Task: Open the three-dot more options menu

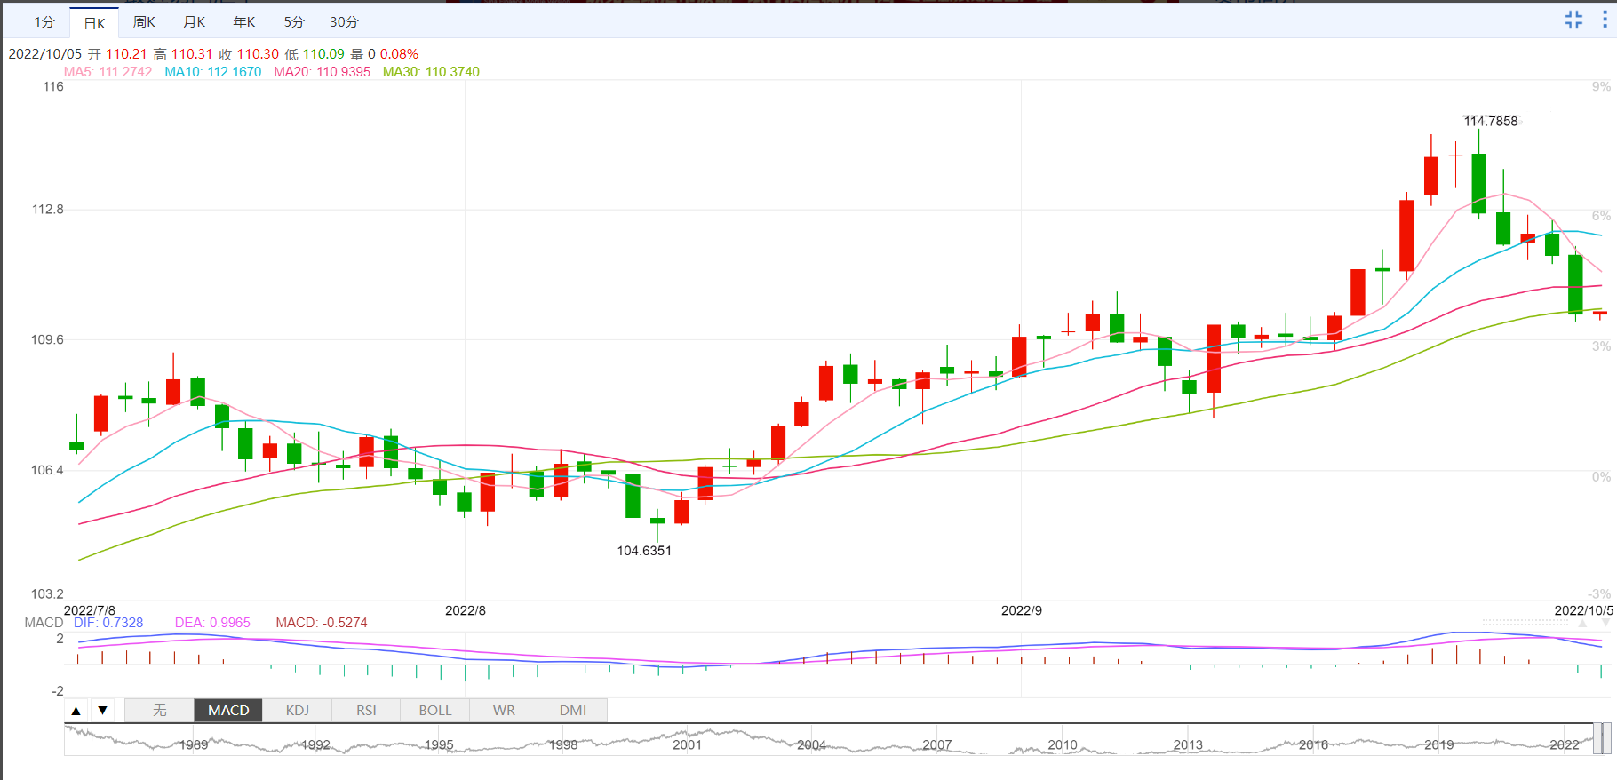Action: click(x=1605, y=20)
